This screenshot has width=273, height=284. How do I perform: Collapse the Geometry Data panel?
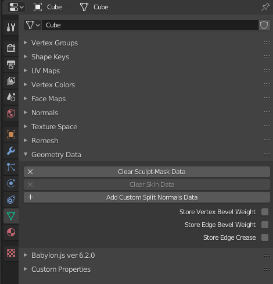26,154
